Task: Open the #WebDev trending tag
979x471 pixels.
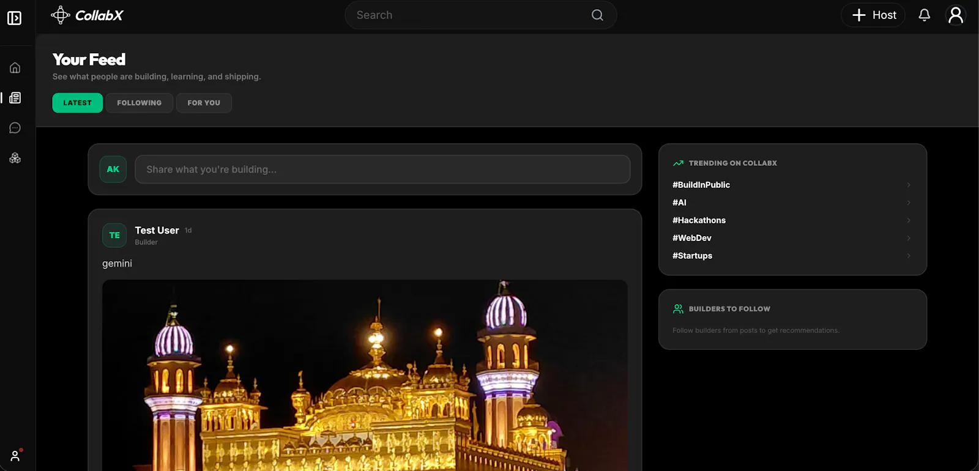Action: click(692, 238)
